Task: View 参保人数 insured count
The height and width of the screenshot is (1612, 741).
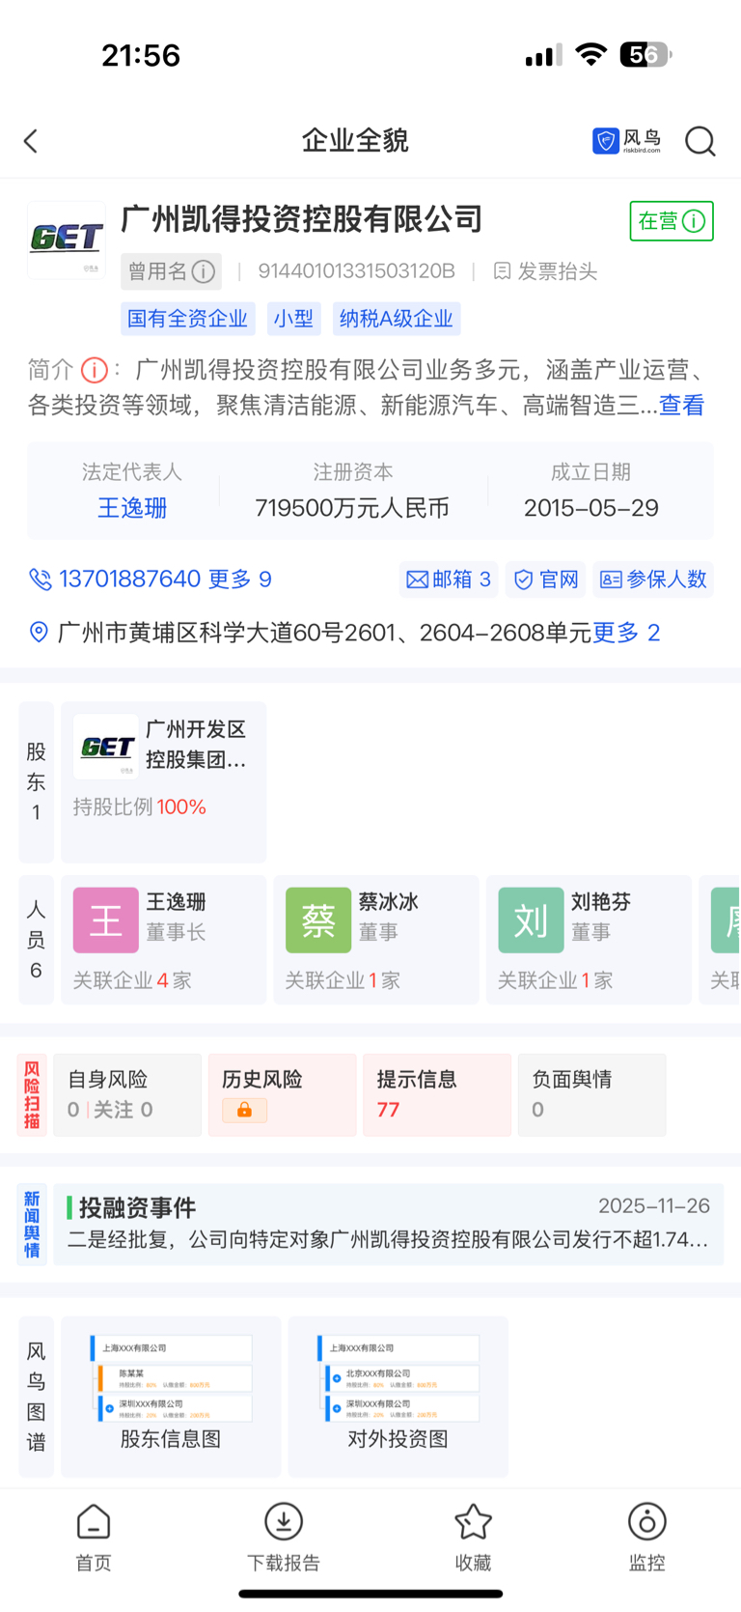Action: coord(653,580)
